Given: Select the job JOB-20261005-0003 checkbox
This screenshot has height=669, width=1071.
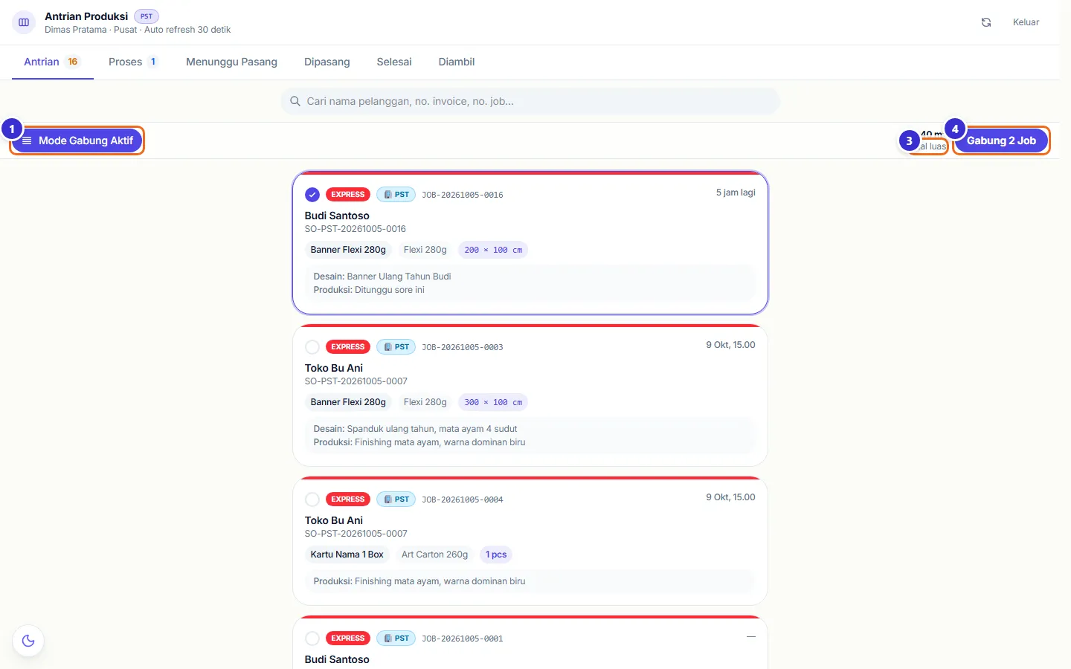Looking at the screenshot, I should point(312,347).
